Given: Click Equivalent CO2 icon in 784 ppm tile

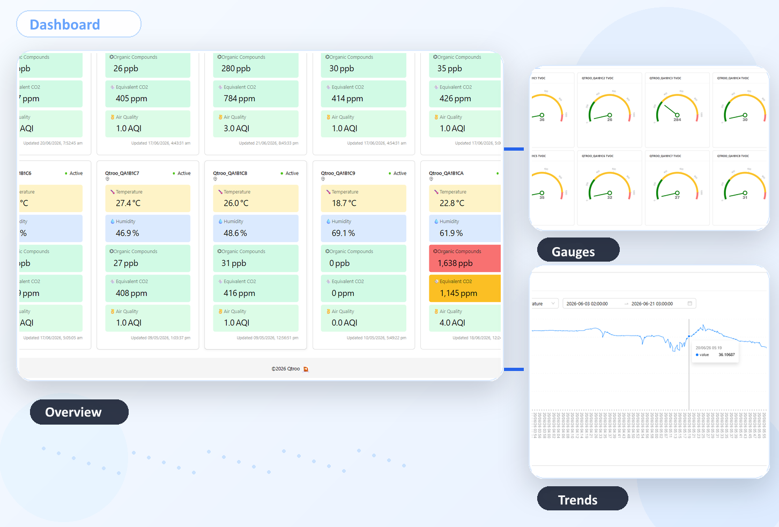Looking at the screenshot, I should tap(220, 87).
